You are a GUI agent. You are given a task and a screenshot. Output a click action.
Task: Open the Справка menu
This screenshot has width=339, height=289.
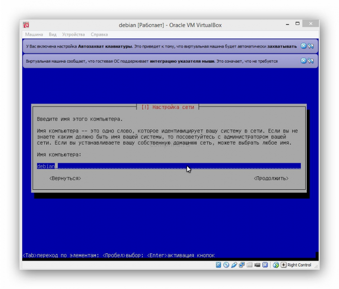coord(99,35)
